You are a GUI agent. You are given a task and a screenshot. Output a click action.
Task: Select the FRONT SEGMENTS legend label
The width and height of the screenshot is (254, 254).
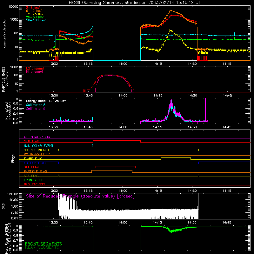tap(43, 244)
